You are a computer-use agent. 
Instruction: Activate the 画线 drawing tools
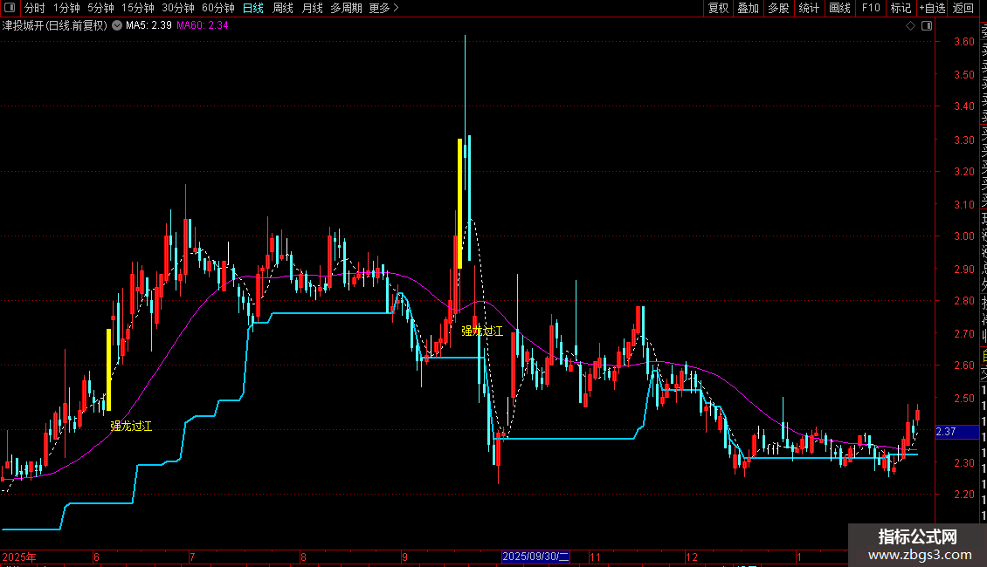pos(839,8)
